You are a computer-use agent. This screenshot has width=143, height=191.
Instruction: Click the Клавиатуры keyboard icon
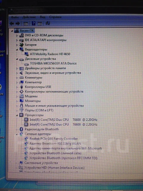(21, 78)
